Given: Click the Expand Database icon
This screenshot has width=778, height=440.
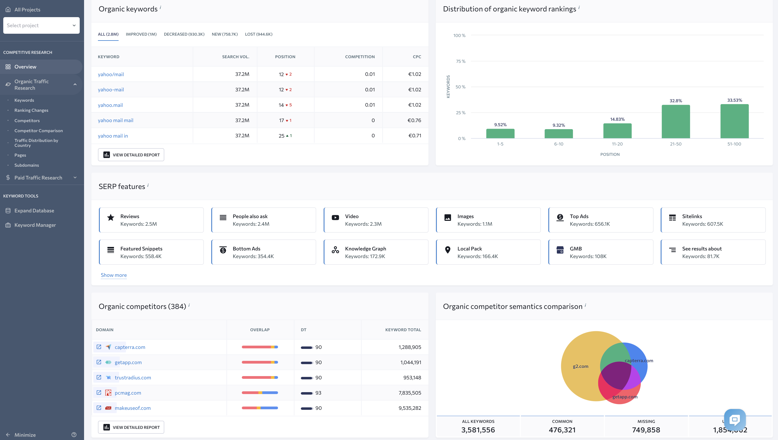Looking at the screenshot, I should click(8, 210).
